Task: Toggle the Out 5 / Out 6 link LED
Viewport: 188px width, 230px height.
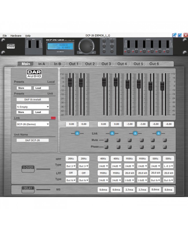Action: [158, 133]
